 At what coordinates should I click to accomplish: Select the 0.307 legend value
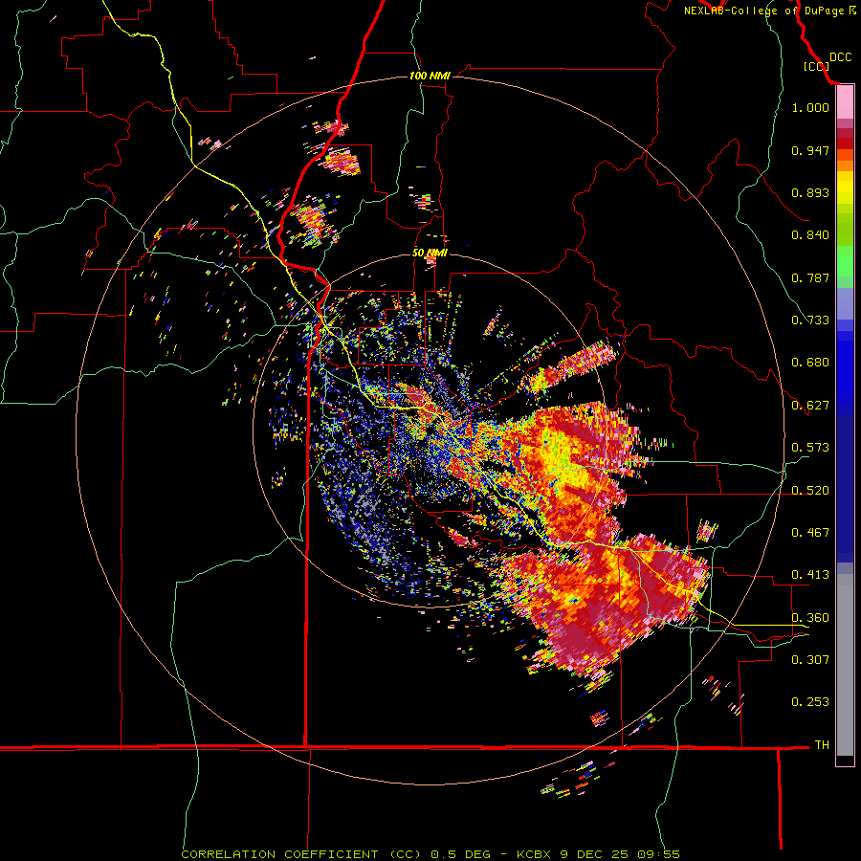(x=810, y=660)
